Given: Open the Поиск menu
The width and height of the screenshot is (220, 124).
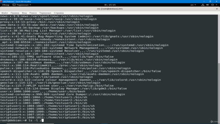Looking at the screenshot, I should click(33, 13).
